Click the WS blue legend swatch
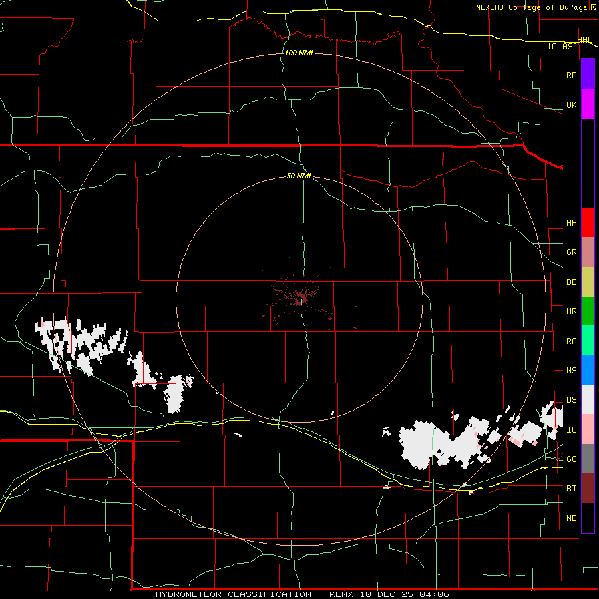 point(588,370)
